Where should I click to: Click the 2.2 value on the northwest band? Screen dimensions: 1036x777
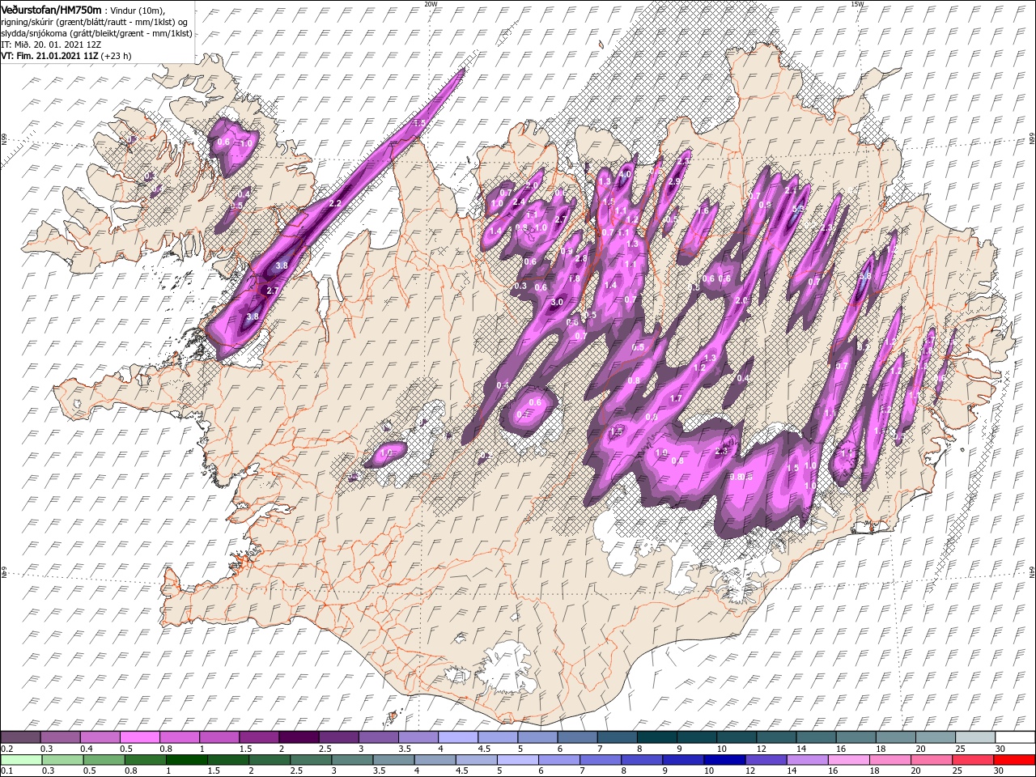[336, 203]
